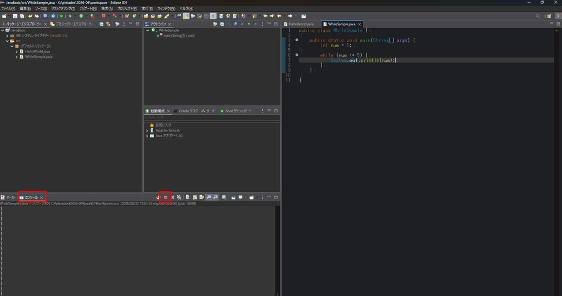
Task: Minimize the Outline view
Action: point(269,24)
